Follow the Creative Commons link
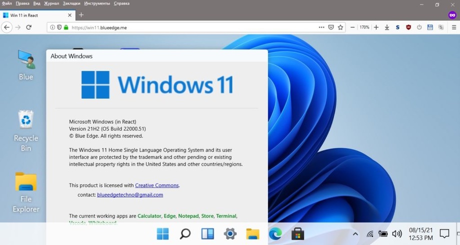This screenshot has width=460, height=245. click(x=156, y=185)
